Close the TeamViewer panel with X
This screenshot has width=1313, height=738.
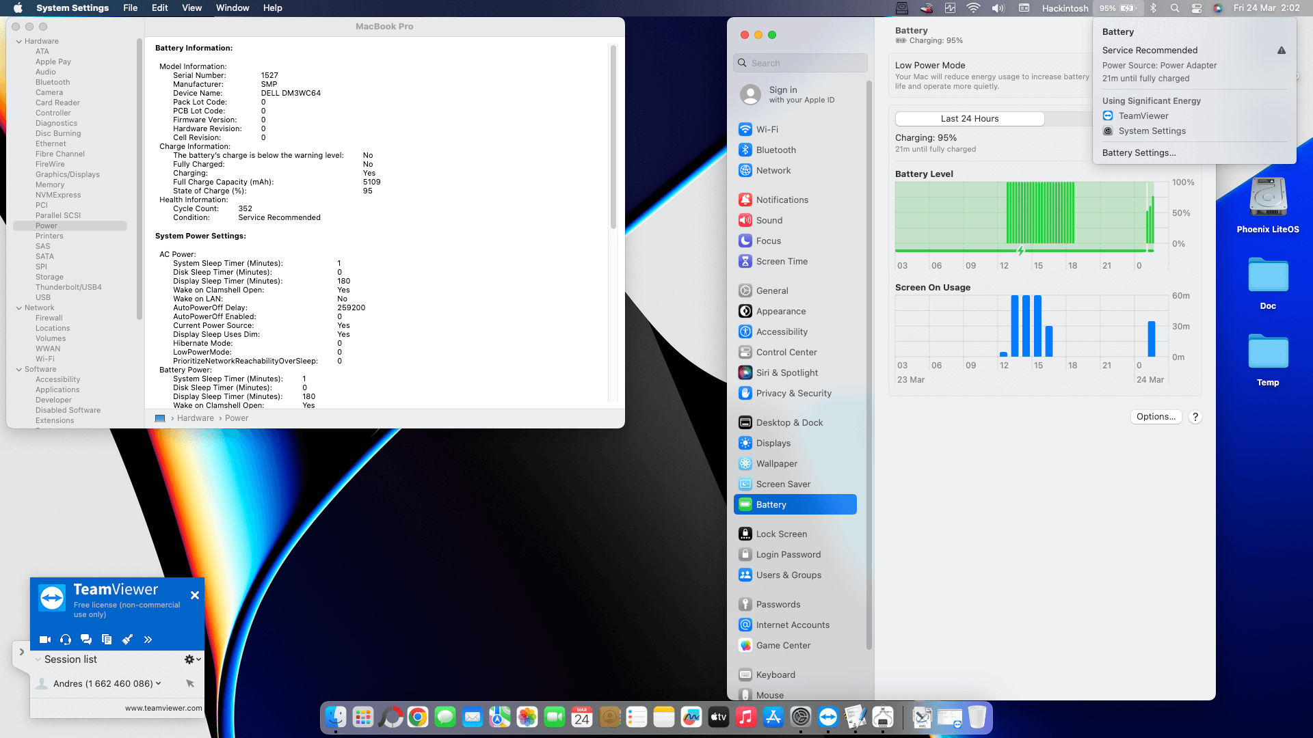point(195,595)
